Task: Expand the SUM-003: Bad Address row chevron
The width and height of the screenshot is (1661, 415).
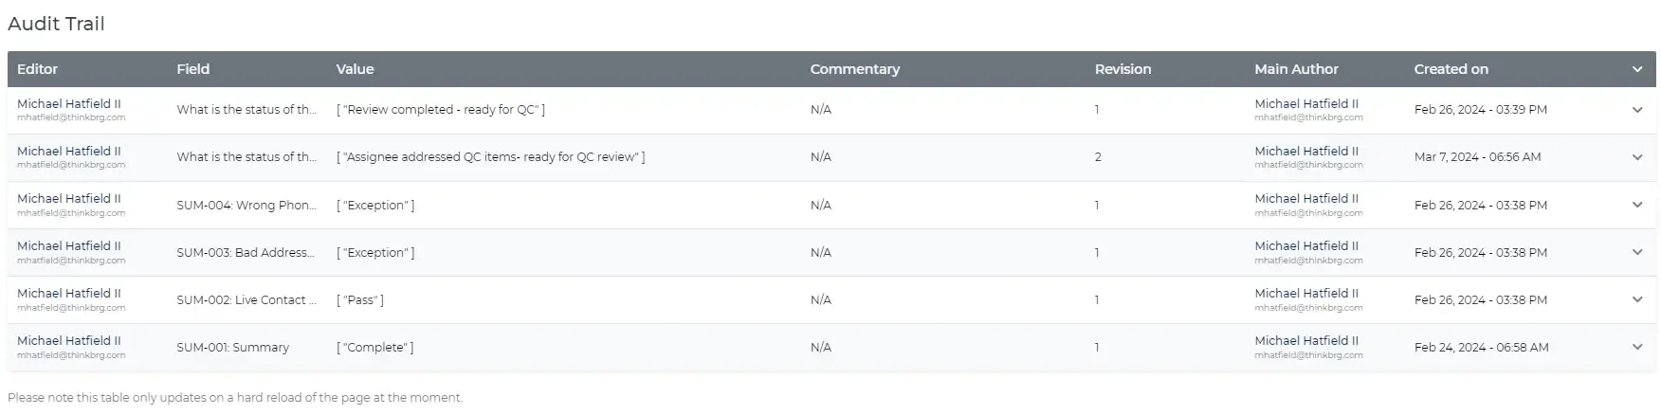Action: (x=1636, y=252)
